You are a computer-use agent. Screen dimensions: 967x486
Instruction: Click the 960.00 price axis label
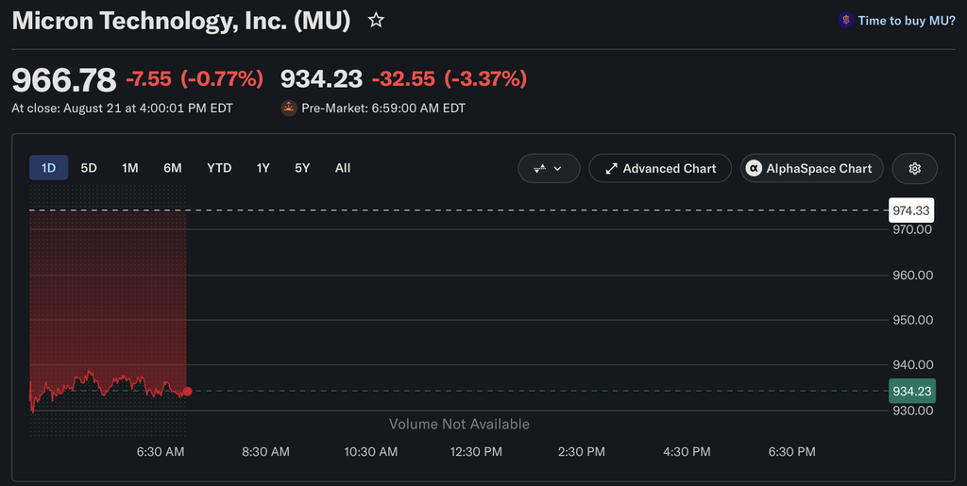click(913, 276)
